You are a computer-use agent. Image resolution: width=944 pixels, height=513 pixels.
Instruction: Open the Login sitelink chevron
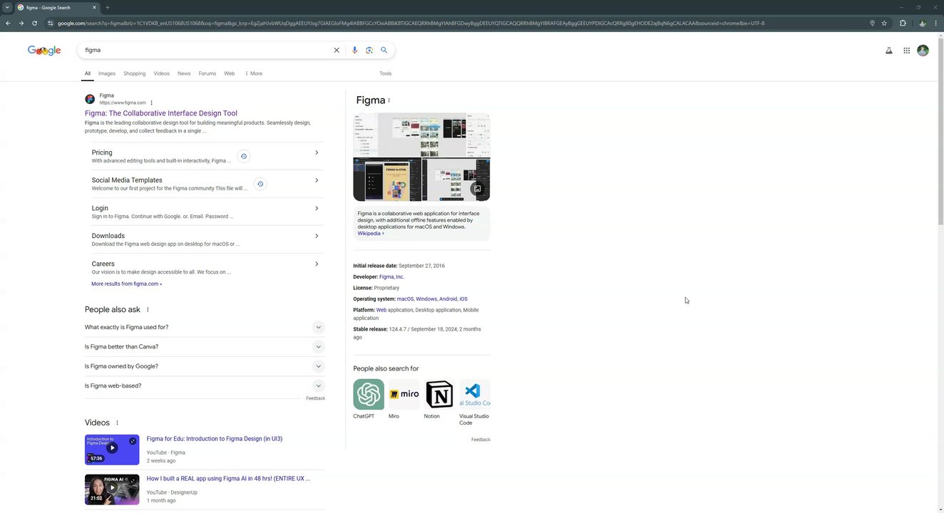(317, 208)
